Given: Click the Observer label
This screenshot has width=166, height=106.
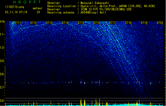Looking at the screenshot, I should [54, 3].
